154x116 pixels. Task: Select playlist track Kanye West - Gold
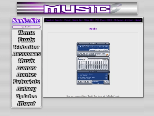tap(92, 79)
